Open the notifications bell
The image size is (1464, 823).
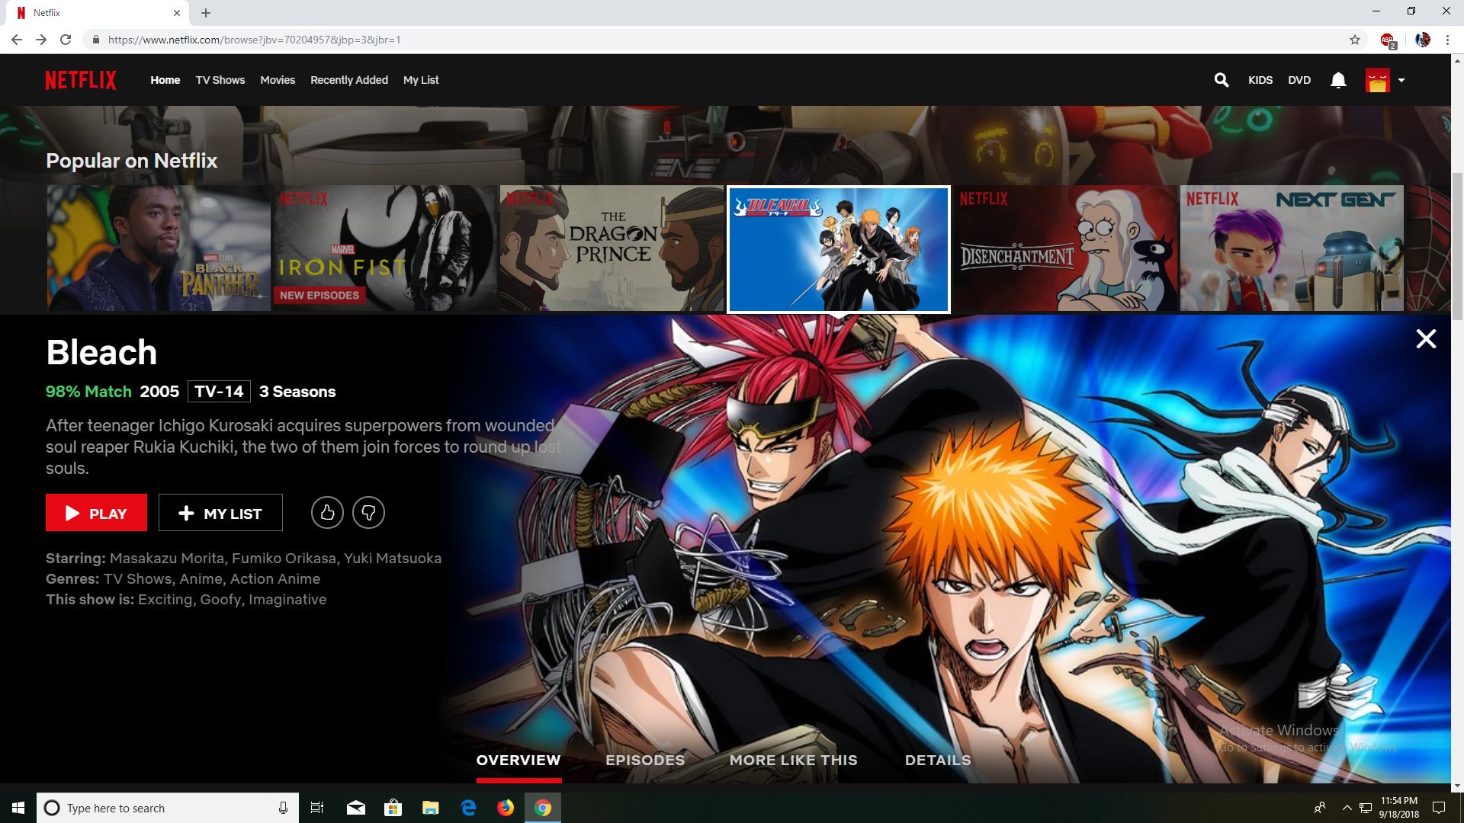1338,80
